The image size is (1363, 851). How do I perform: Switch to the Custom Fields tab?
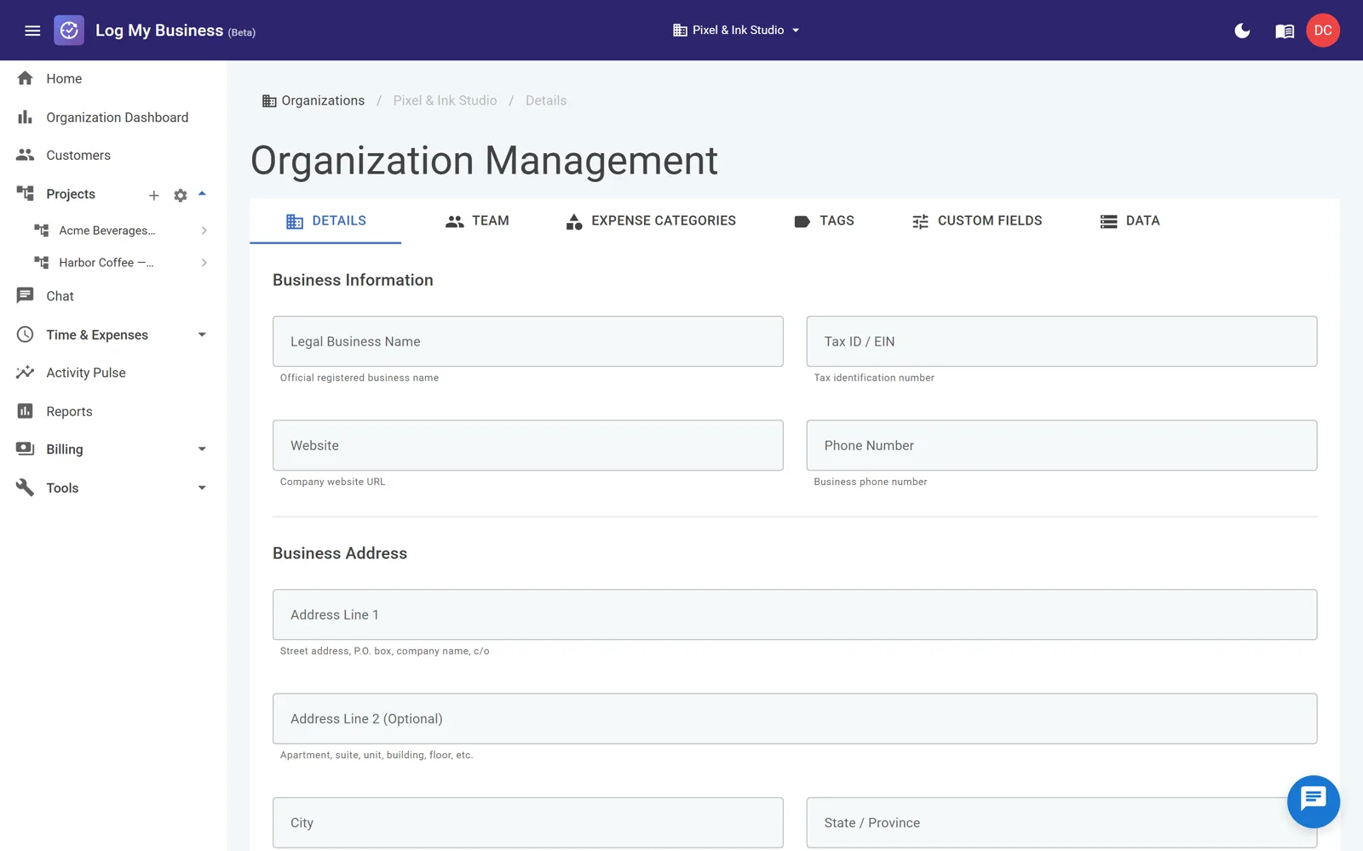pyautogui.click(x=977, y=221)
